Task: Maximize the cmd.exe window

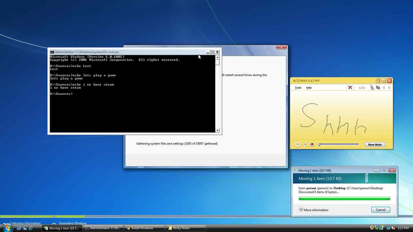Action: pos(212,52)
